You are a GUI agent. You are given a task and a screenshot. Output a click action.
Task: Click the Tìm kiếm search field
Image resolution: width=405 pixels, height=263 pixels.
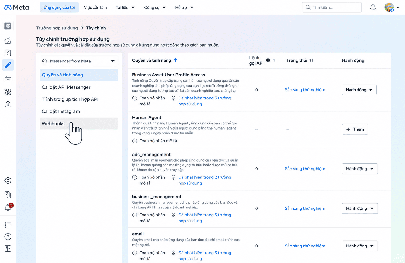(332, 7)
